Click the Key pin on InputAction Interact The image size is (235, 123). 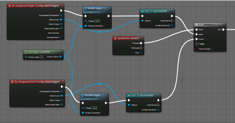pyautogui.click(x=141, y=53)
